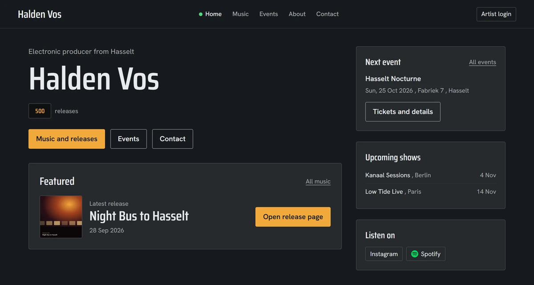Follow the All events link

click(x=482, y=62)
